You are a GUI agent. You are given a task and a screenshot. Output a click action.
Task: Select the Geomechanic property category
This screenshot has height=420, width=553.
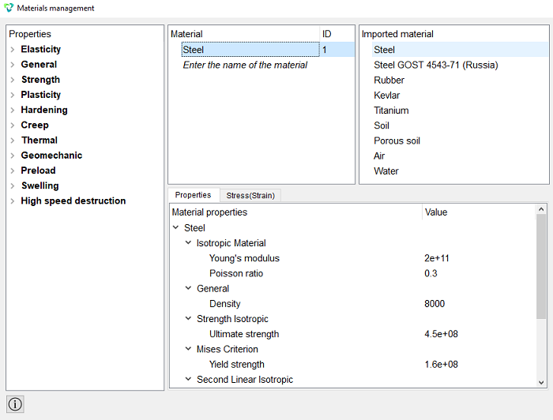[x=51, y=156]
